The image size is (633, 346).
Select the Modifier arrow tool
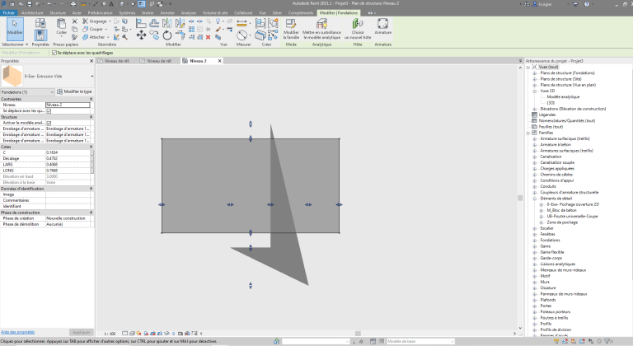tap(15, 28)
